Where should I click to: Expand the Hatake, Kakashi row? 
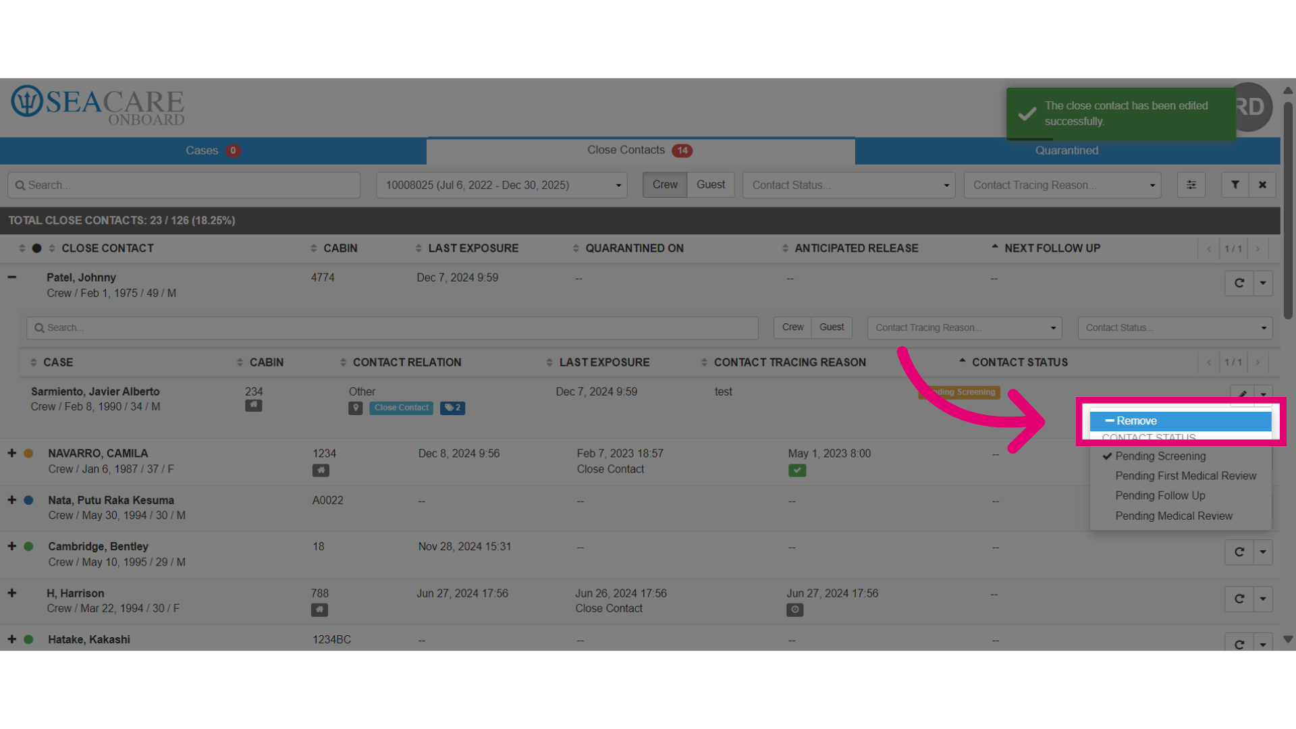[11, 639]
